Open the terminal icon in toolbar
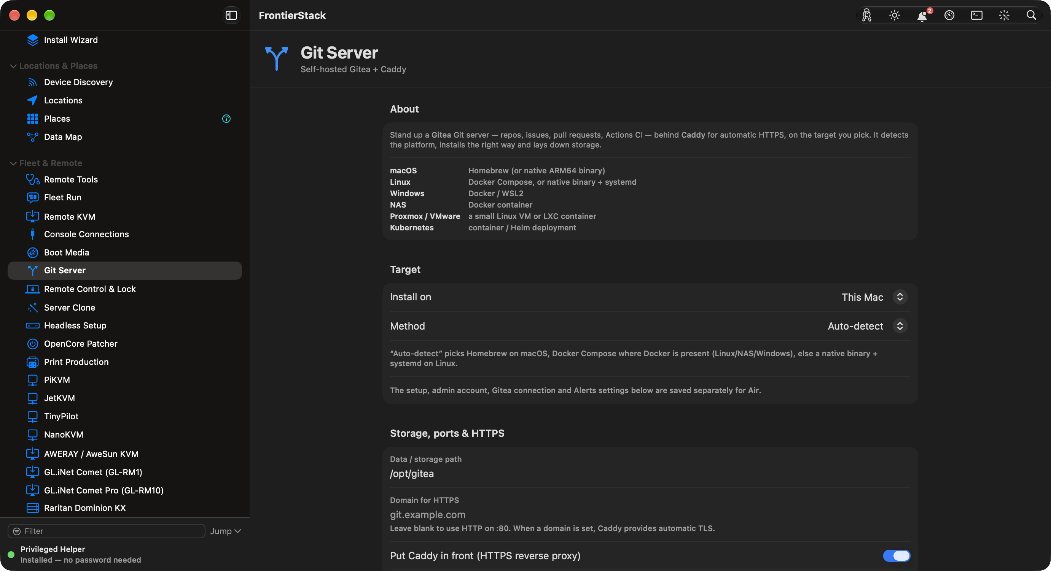This screenshot has height=571, width=1051. pos(977,16)
